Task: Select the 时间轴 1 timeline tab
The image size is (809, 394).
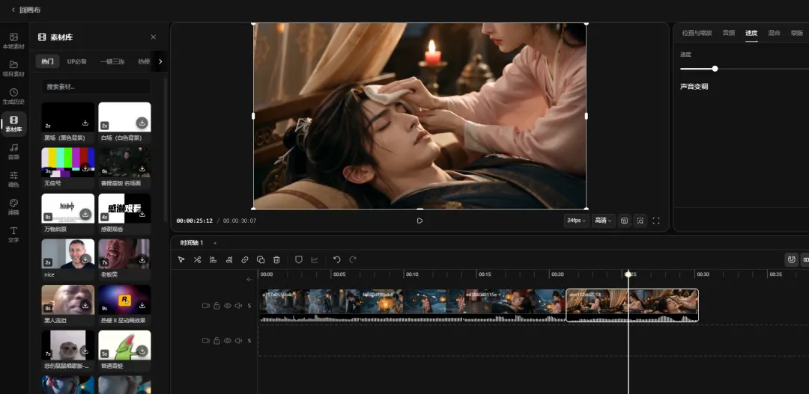Action: click(x=192, y=242)
